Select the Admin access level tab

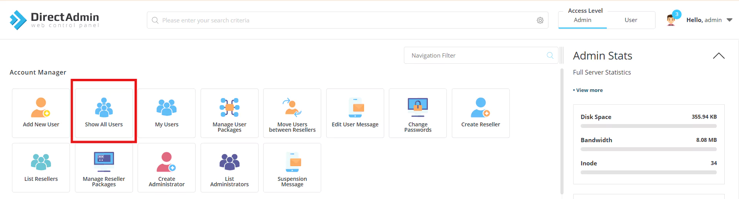[582, 20]
